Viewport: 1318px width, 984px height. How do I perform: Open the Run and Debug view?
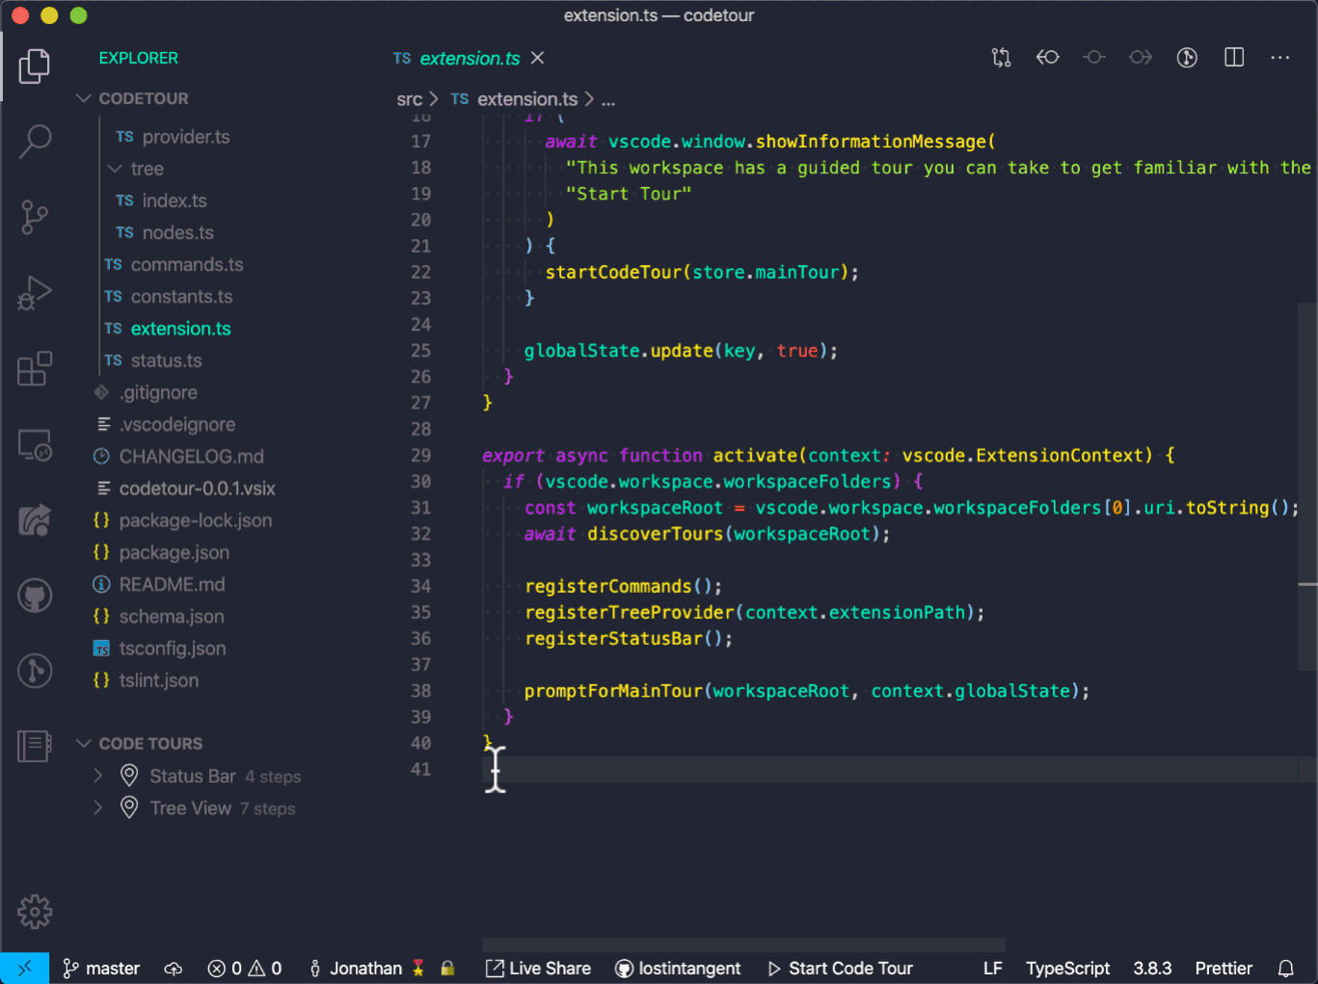coord(36,292)
